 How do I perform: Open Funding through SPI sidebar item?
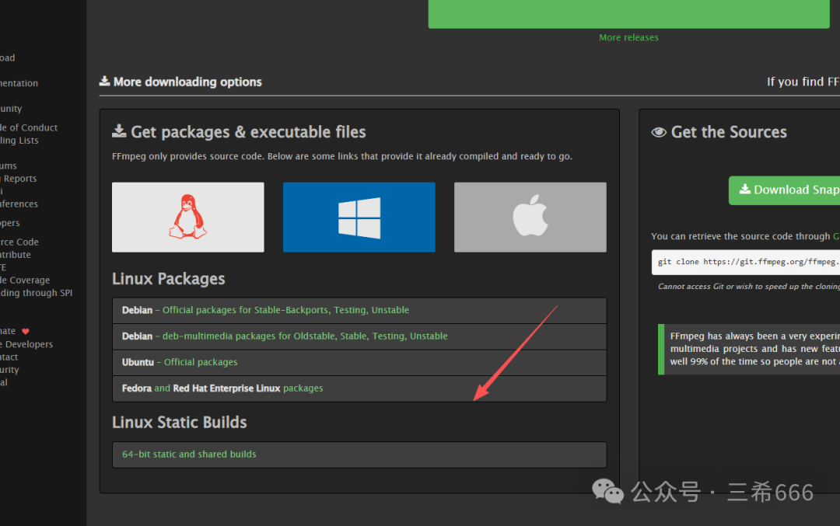(x=39, y=293)
